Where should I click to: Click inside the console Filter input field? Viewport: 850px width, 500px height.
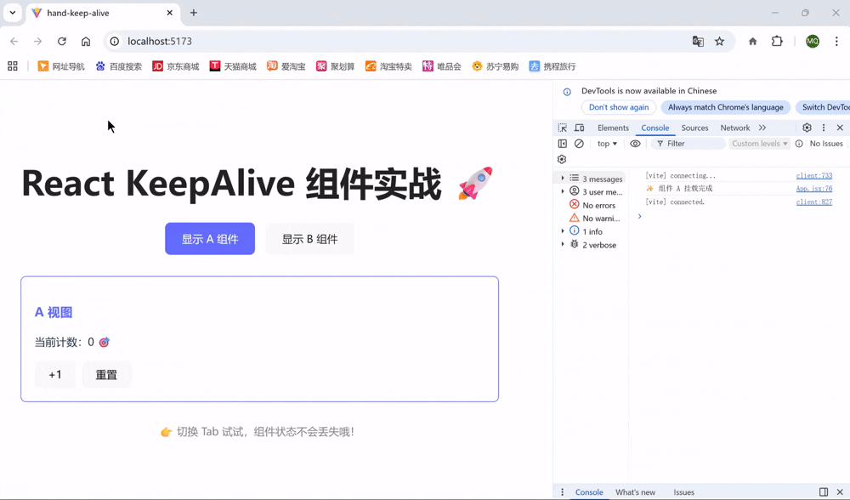click(688, 144)
